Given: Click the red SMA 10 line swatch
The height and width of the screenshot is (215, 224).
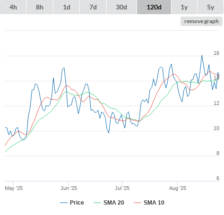Looking at the screenshot, I should coord(138,203).
